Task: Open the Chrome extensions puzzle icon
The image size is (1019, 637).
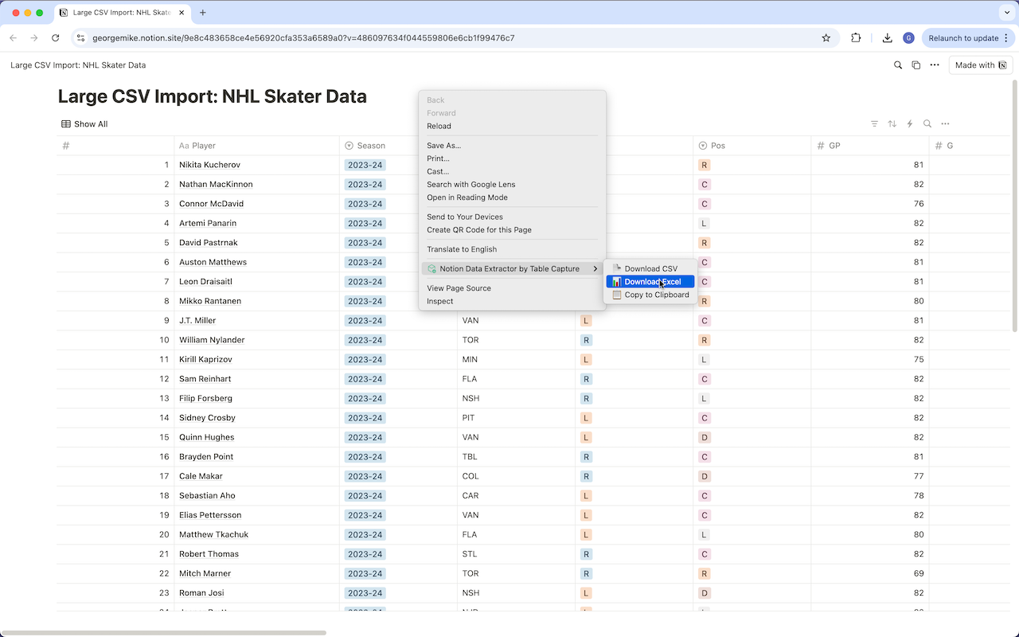Action: (x=856, y=37)
